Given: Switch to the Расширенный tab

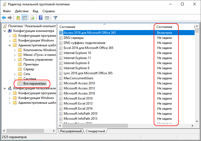Looking at the screenshot, I should (x=71, y=131).
